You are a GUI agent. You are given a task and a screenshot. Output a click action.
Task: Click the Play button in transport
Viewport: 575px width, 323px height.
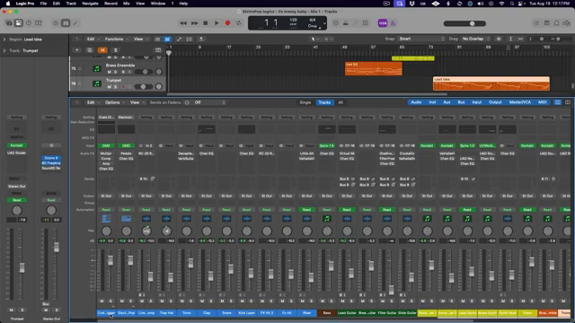[217, 23]
